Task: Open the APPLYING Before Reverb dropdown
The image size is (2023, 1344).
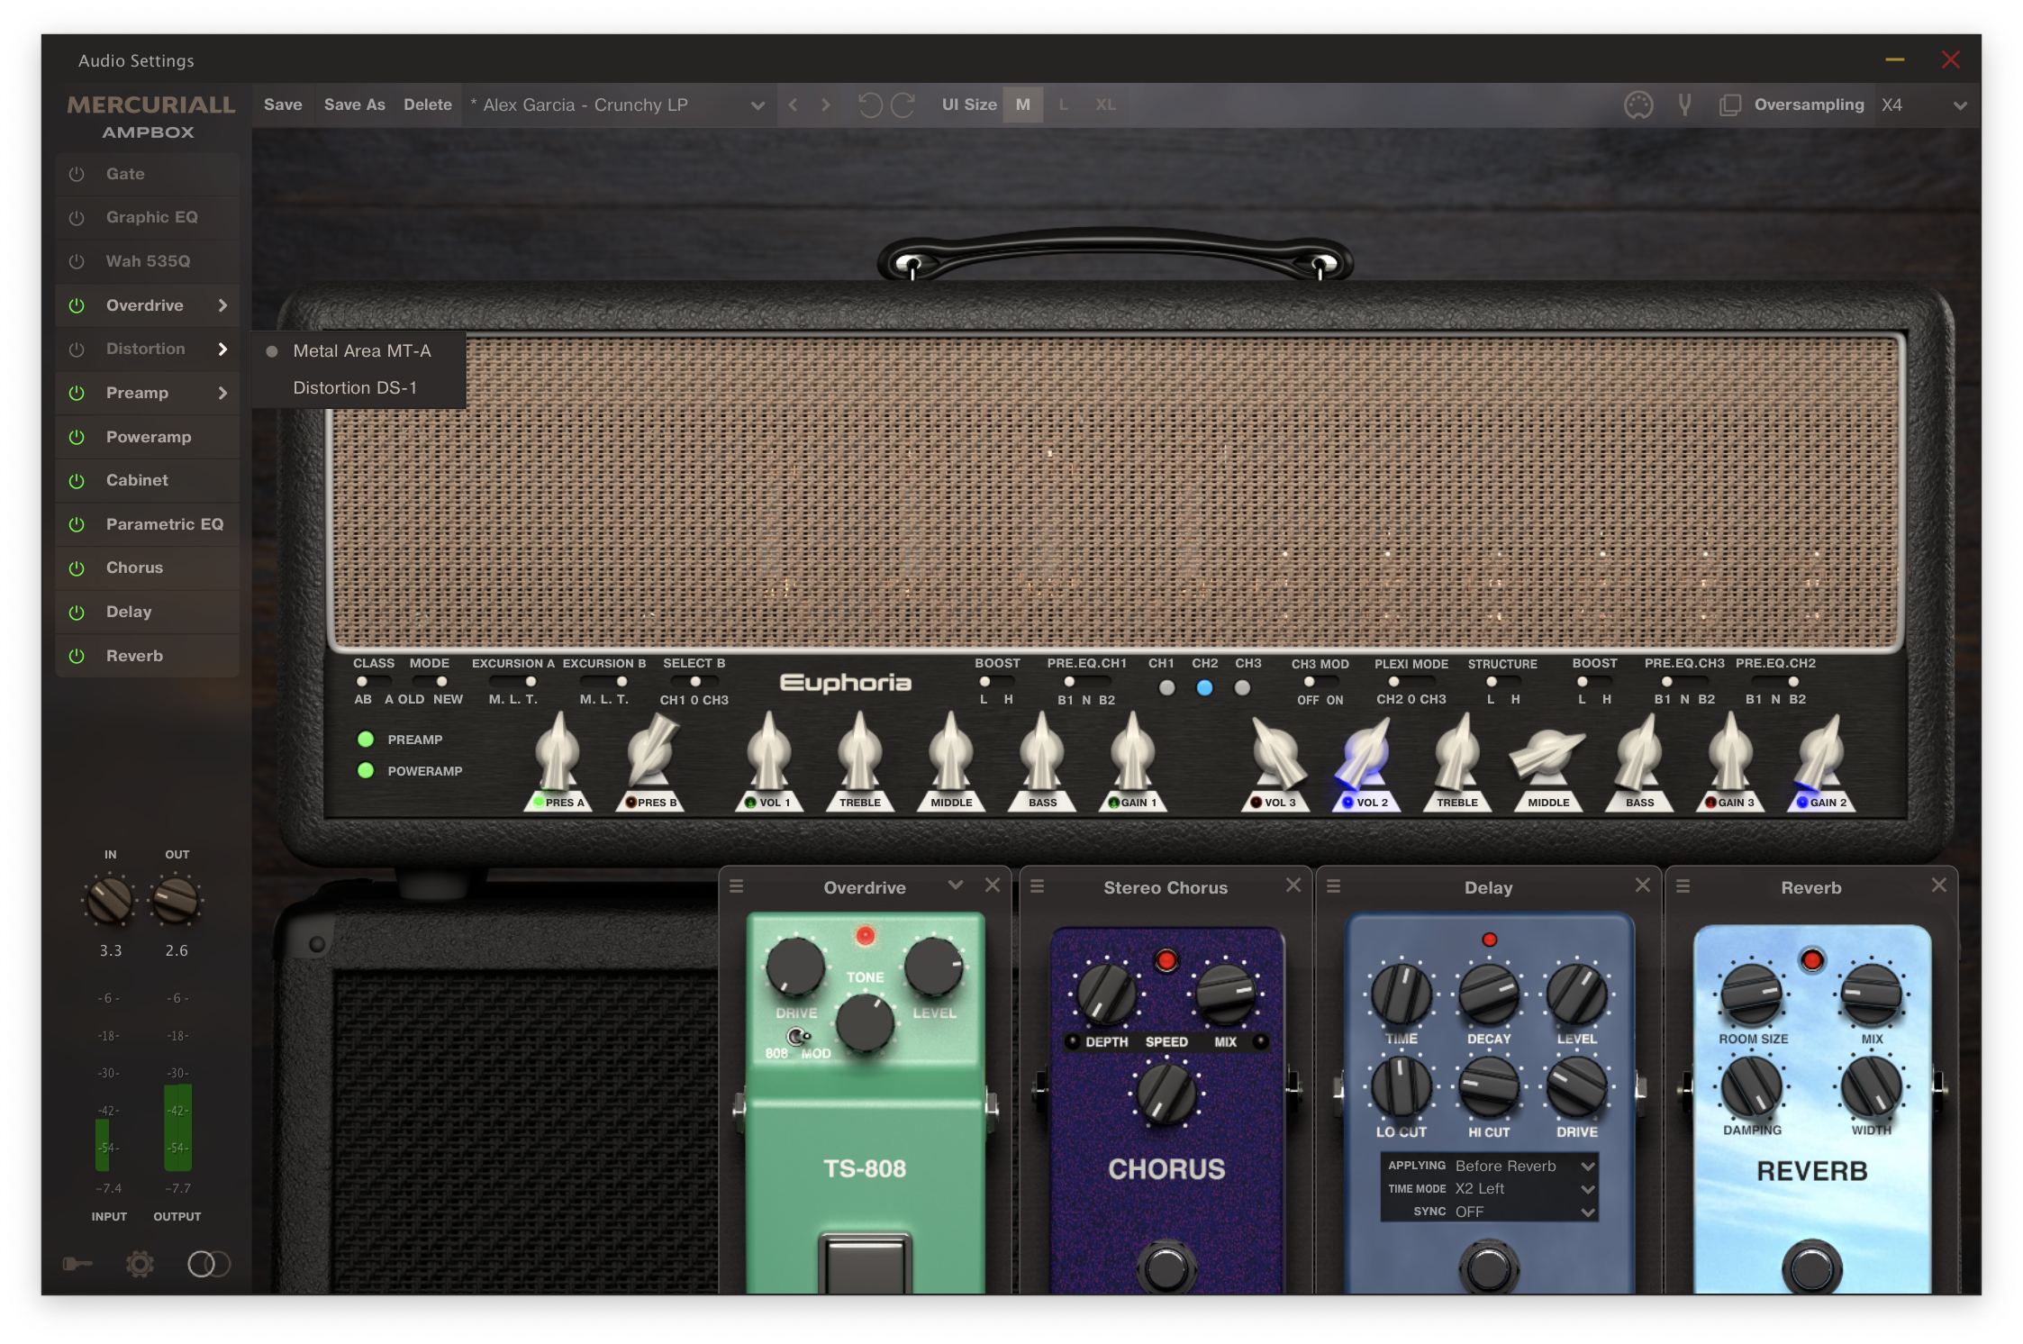Action: click(x=1525, y=1166)
